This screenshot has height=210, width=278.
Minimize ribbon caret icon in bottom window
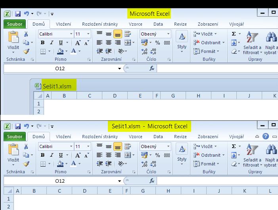(257, 137)
